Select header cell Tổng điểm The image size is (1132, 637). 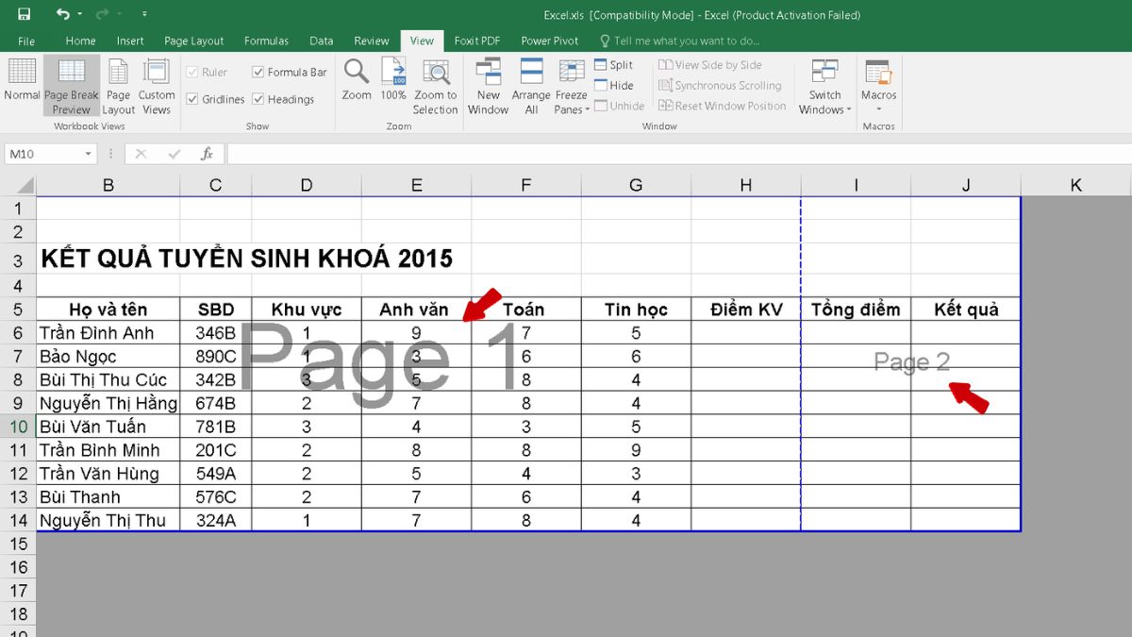[856, 310]
